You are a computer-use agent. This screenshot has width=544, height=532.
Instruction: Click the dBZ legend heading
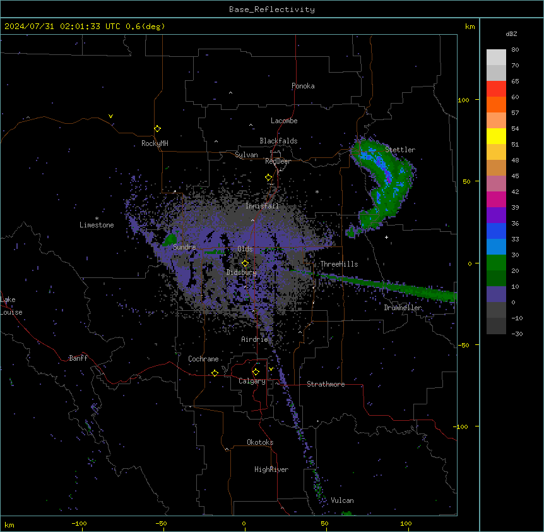click(x=511, y=33)
